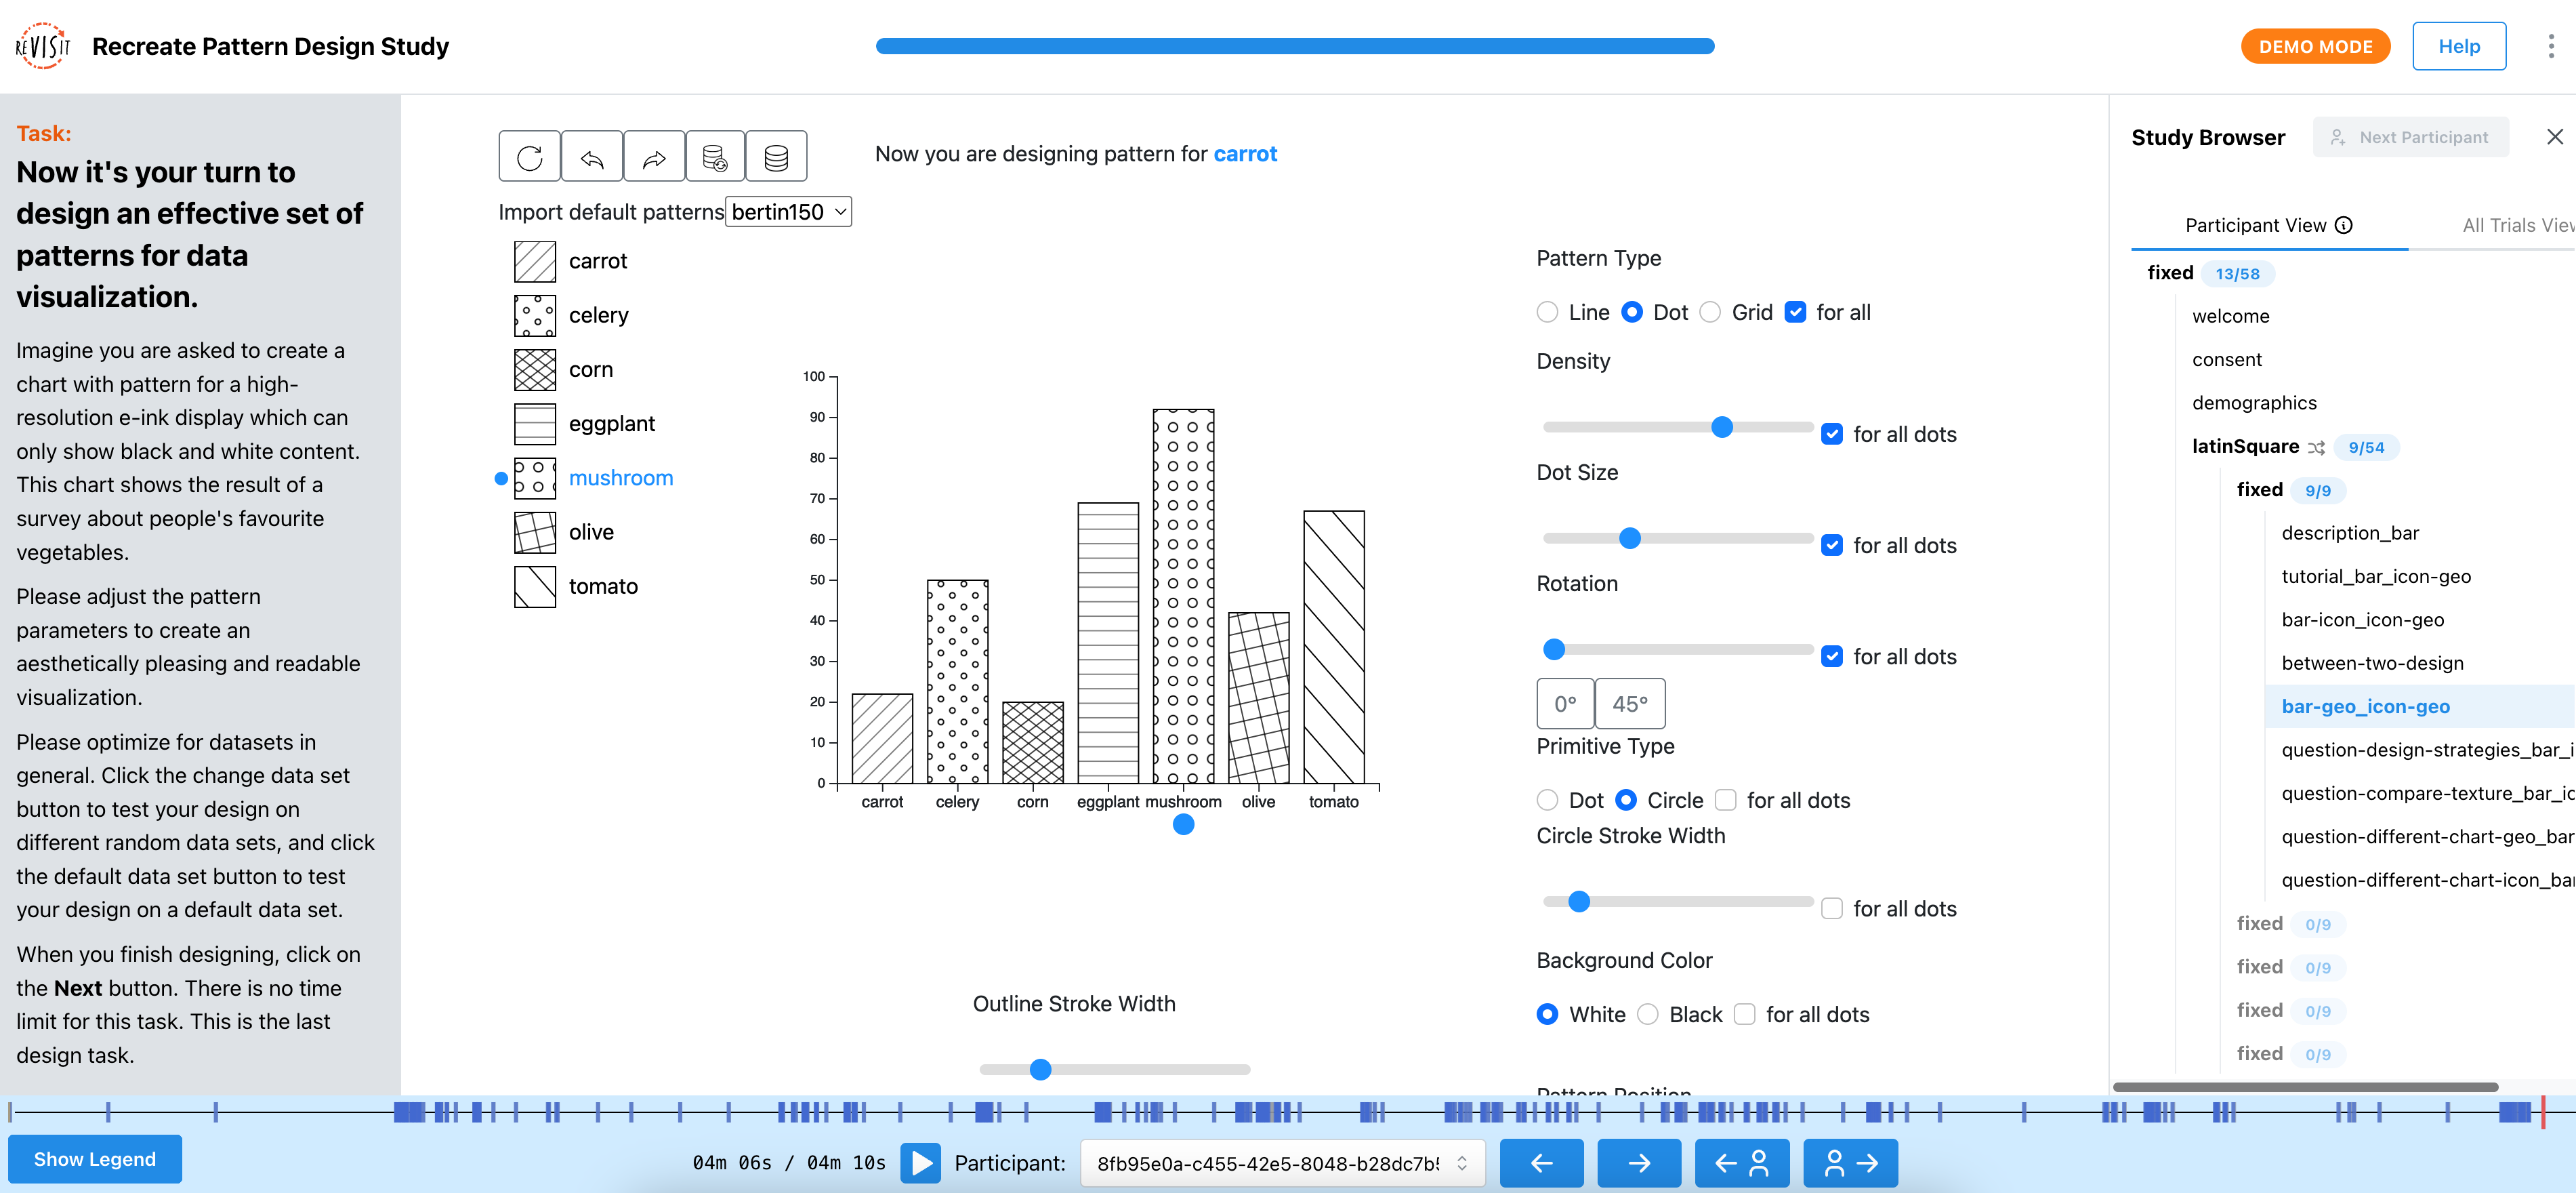The height and width of the screenshot is (1193, 2576).
Task: Open the three-dot options menu
Action: [x=2551, y=46]
